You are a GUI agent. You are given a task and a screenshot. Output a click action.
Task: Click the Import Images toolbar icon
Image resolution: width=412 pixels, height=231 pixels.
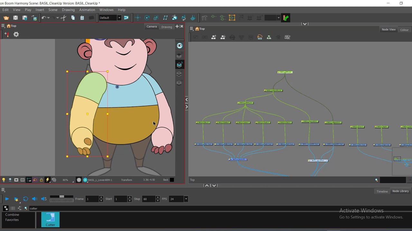coord(34,18)
